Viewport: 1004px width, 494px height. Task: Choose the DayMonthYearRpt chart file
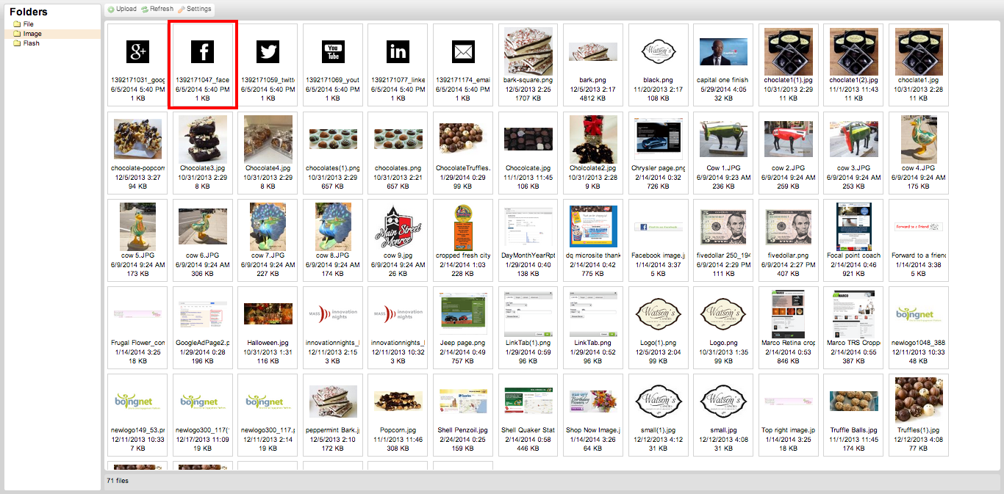coord(528,241)
